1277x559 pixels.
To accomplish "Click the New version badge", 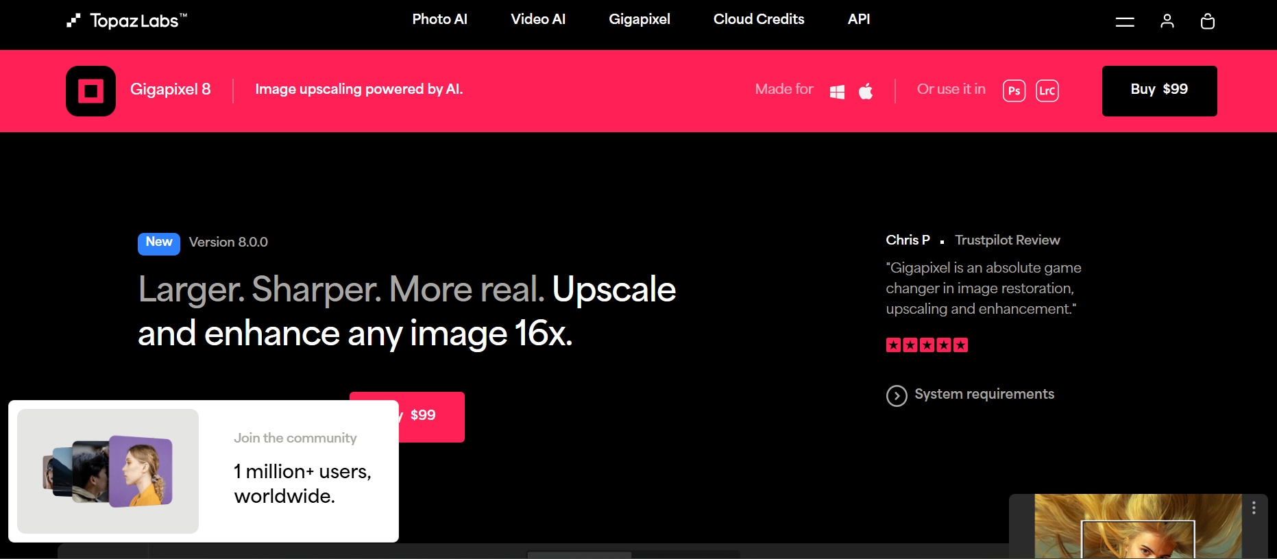I will point(159,243).
